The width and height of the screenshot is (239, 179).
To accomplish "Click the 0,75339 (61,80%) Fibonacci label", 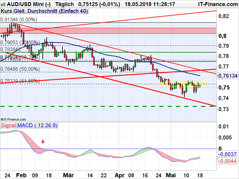I will [x=20, y=81].
